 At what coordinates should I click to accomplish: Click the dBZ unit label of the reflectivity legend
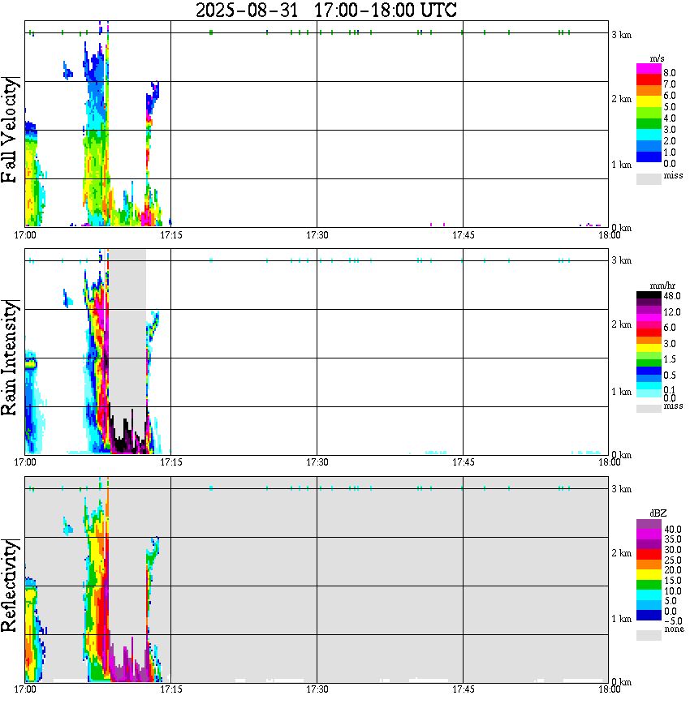[x=658, y=513]
